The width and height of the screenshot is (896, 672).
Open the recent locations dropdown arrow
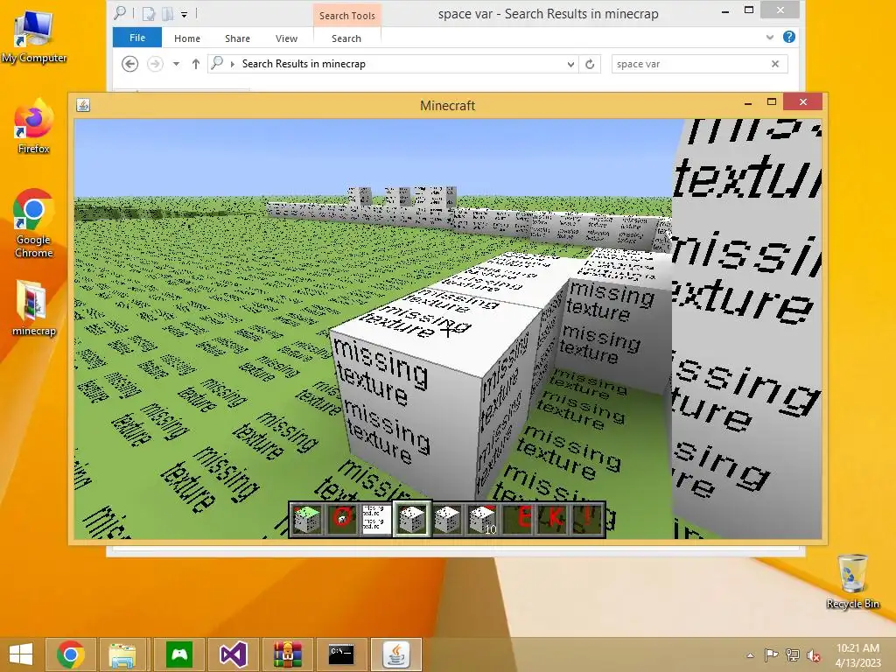click(177, 64)
